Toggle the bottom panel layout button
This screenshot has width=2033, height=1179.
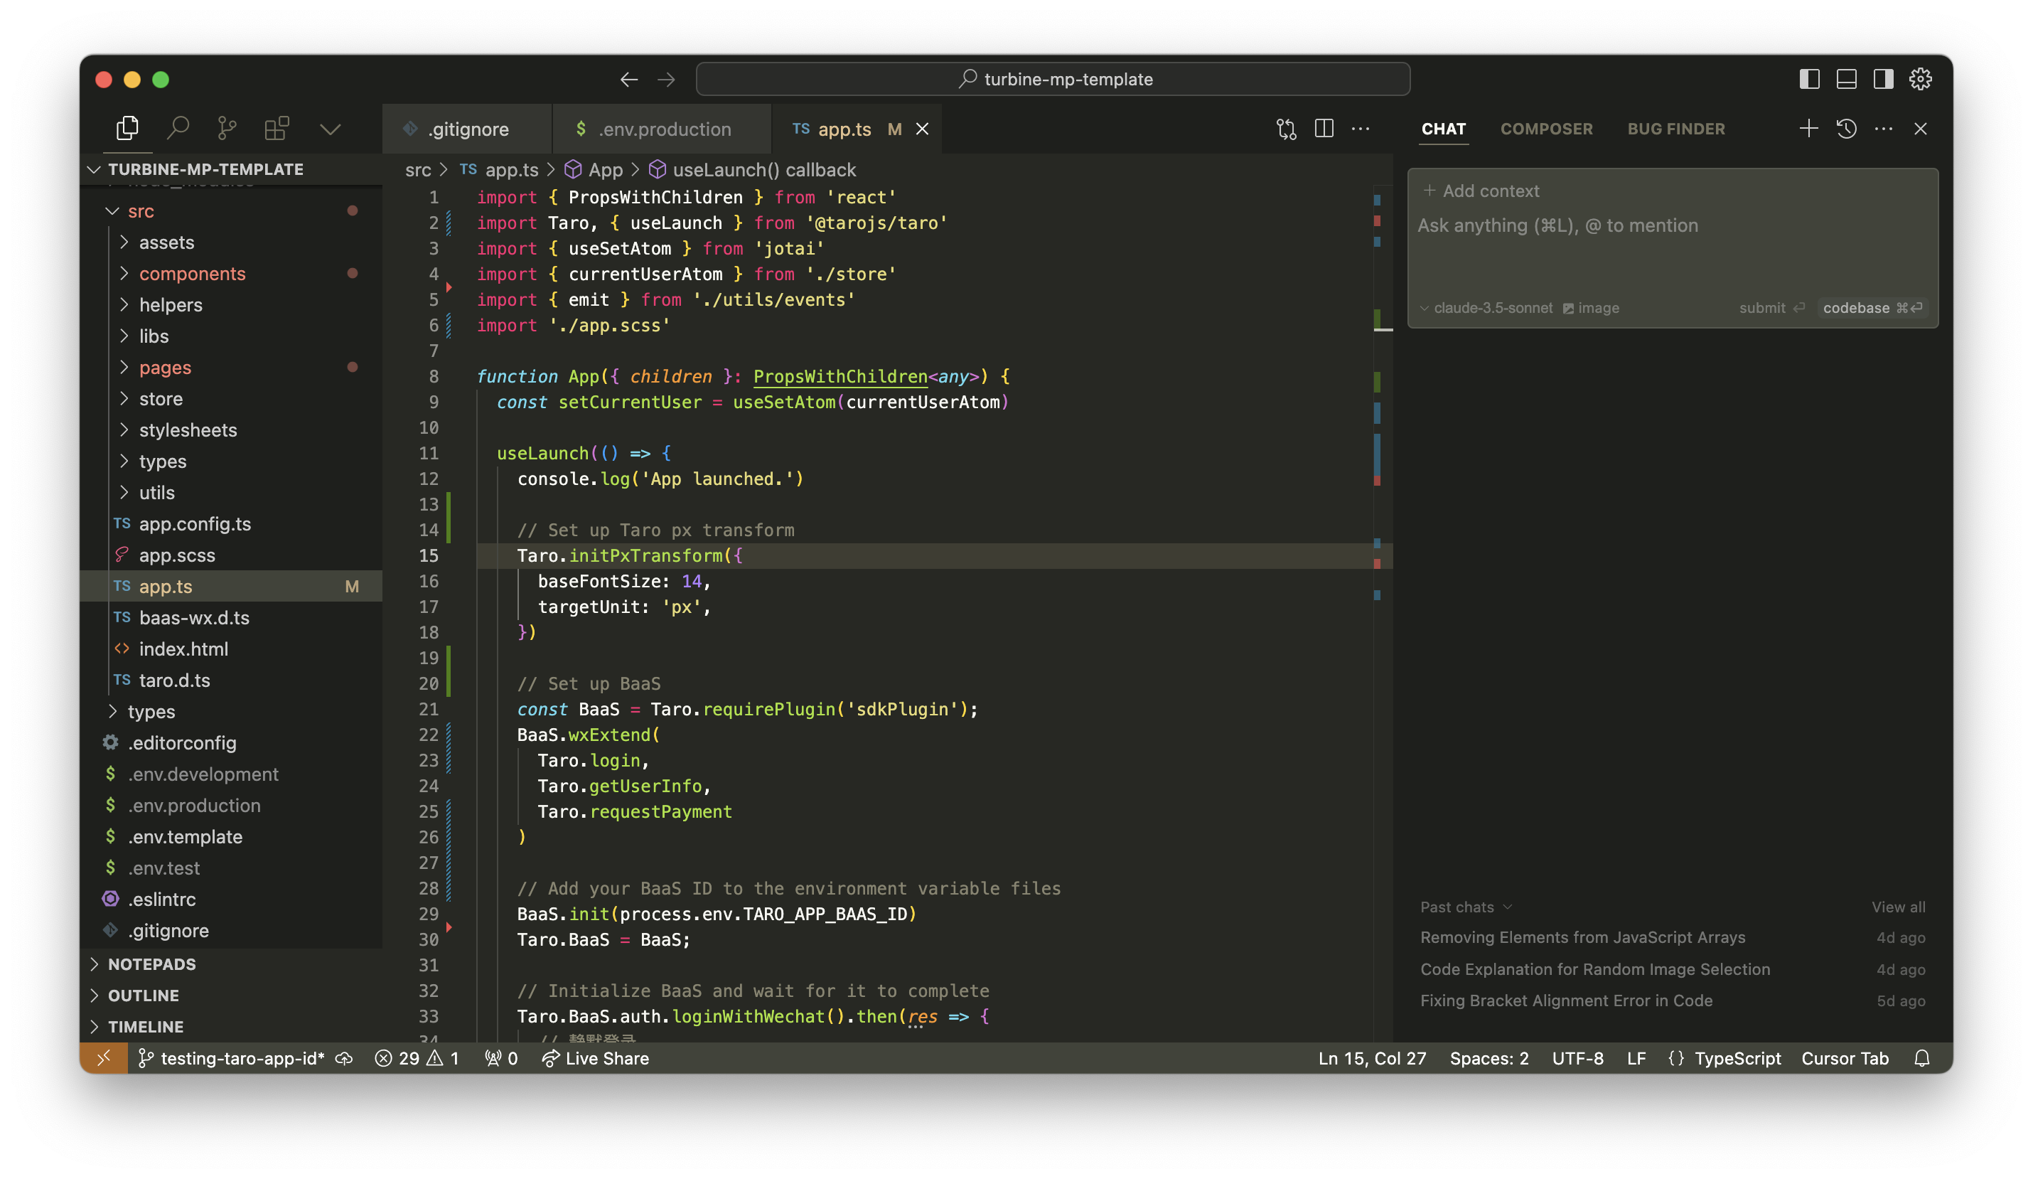1846,79
